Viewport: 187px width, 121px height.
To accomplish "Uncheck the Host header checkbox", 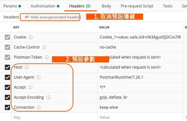I will coord(7,67).
